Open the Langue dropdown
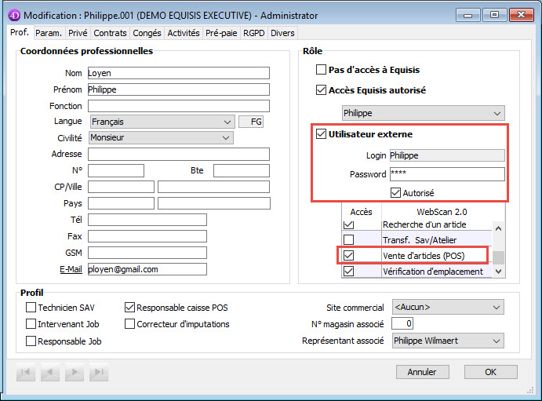The width and height of the screenshot is (542, 401). click(x=227, y=122)
